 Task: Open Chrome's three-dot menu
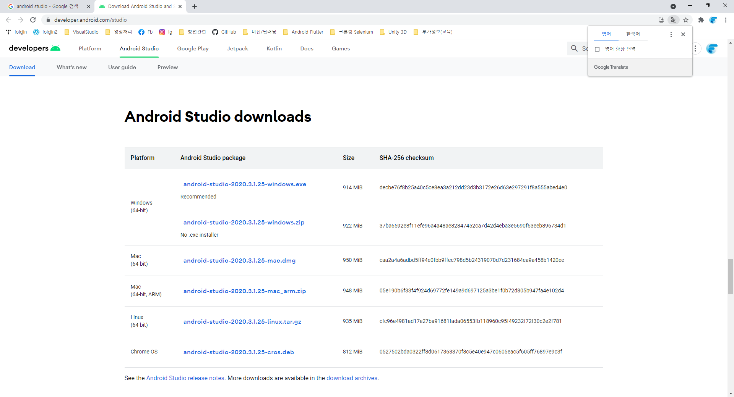[x=726, y=20]
